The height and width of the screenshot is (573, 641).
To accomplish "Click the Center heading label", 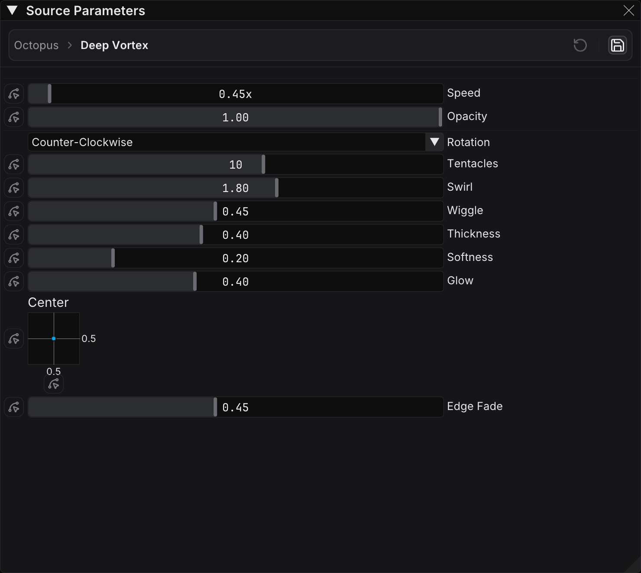I will 48,302.
